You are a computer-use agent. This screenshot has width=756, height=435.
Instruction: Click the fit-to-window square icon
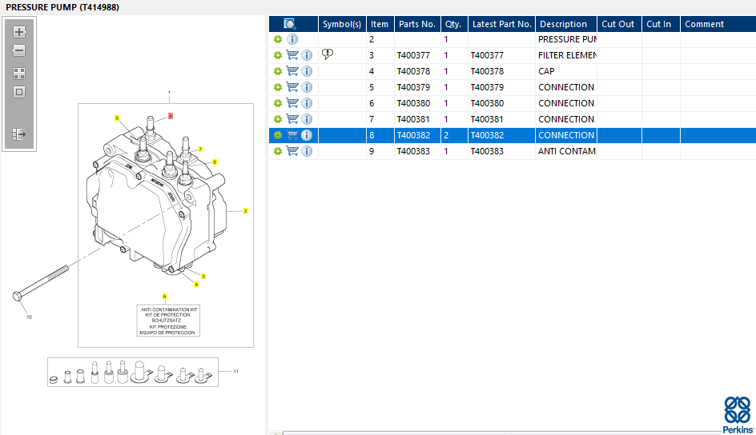click(x=19, y=92)
